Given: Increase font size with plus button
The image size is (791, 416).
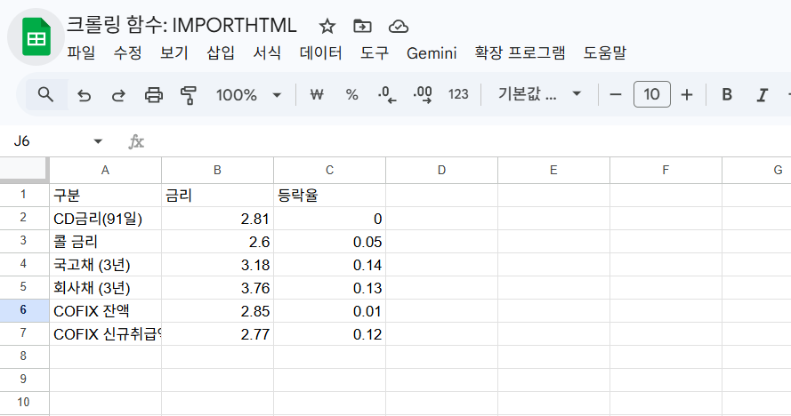Looking at the screenshot, I should 686,95.
